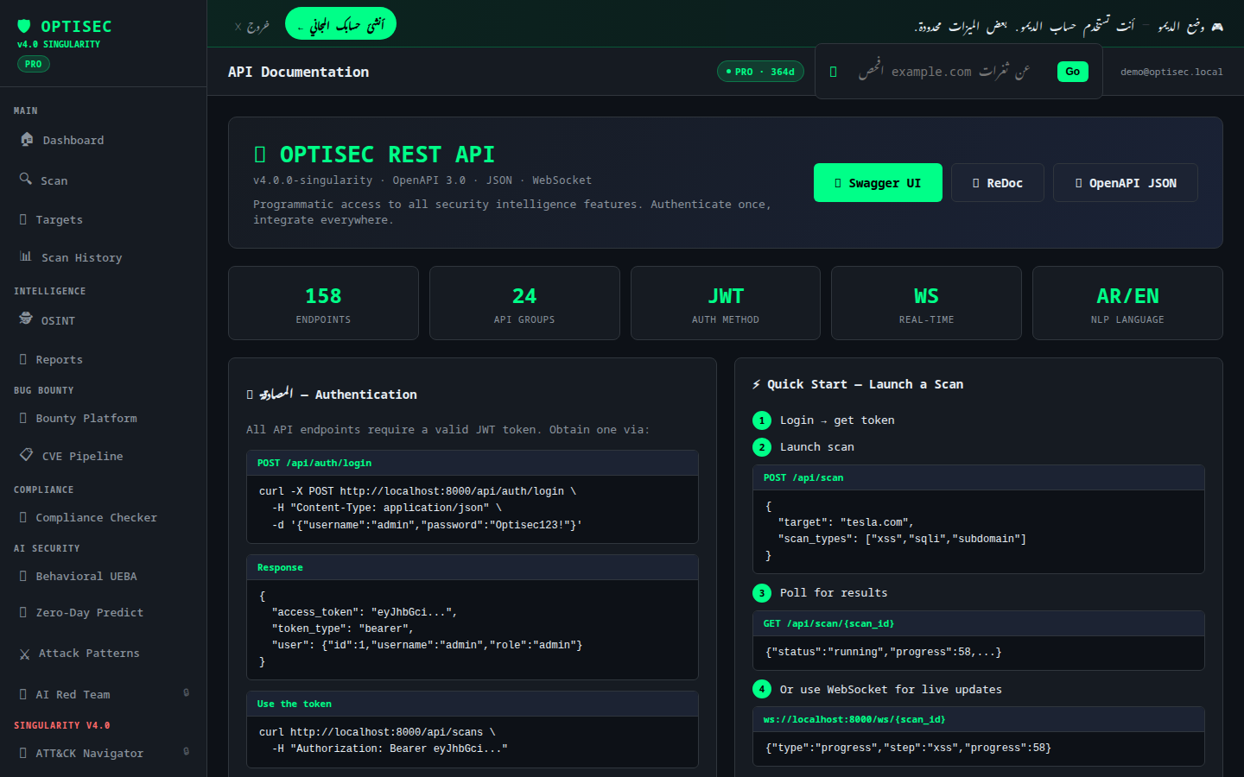
Task: Click the icon before the OPTISEC REST API title
Action: pos(260,155)
